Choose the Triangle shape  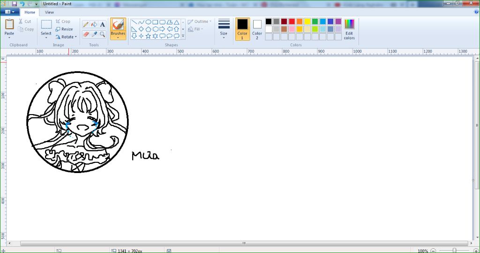tap(176, 22)
